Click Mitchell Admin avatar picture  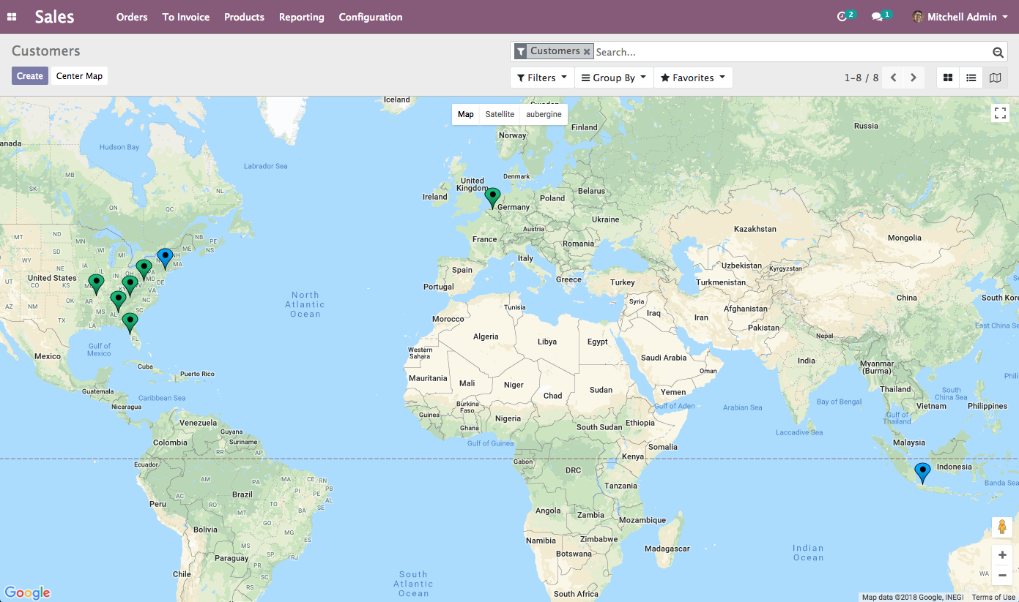click(x=918, y=17)
